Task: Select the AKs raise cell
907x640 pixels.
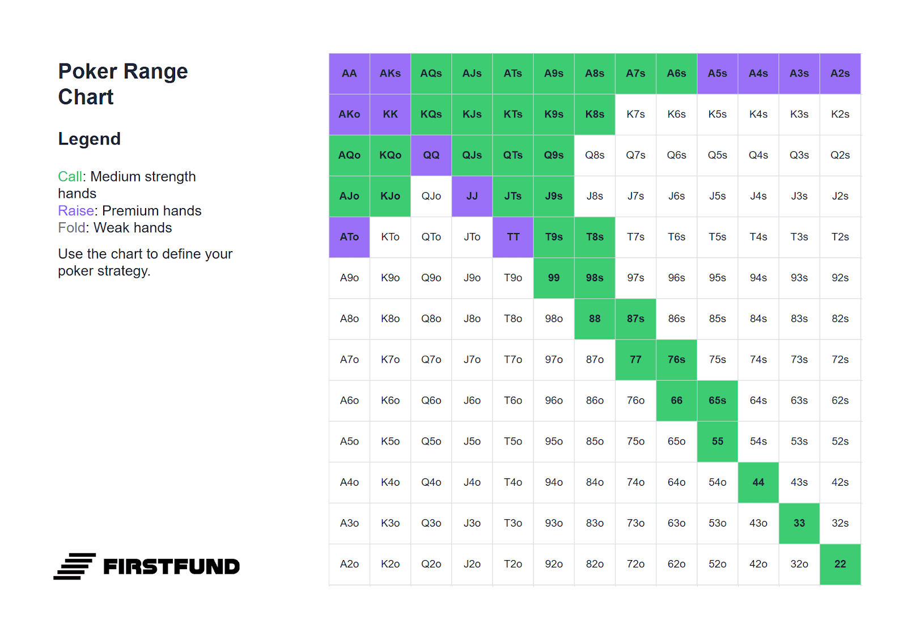Action: 390,74
